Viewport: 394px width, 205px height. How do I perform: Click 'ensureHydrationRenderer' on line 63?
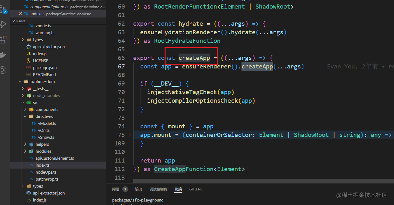point(180,32)
